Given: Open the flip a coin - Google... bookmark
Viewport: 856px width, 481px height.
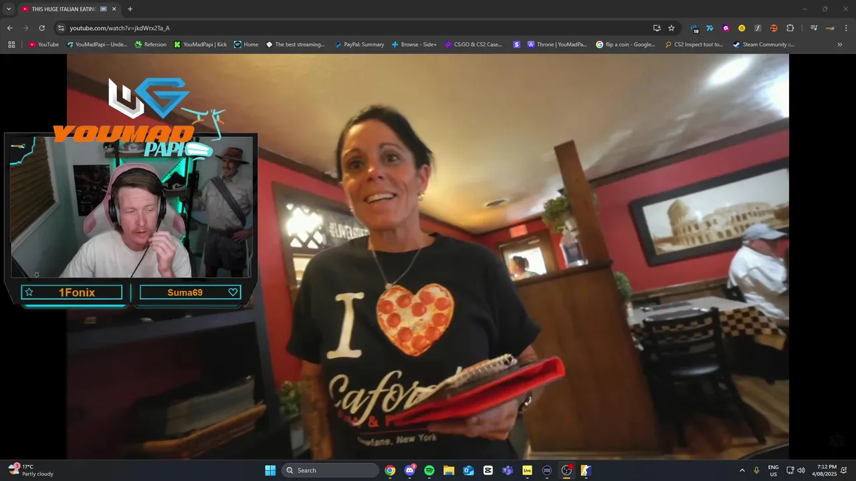Looking at the screenshot, I should coord(626,45).
